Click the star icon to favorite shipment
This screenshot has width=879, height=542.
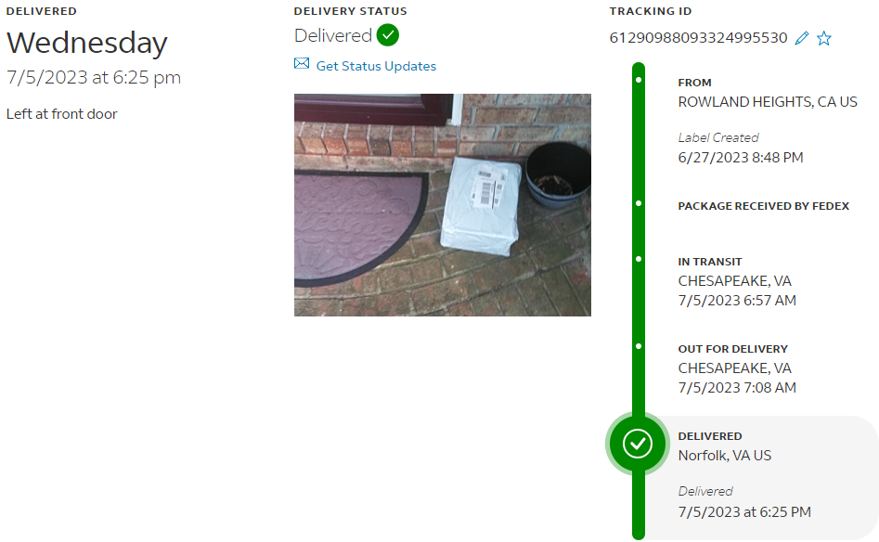pos(823,38)
